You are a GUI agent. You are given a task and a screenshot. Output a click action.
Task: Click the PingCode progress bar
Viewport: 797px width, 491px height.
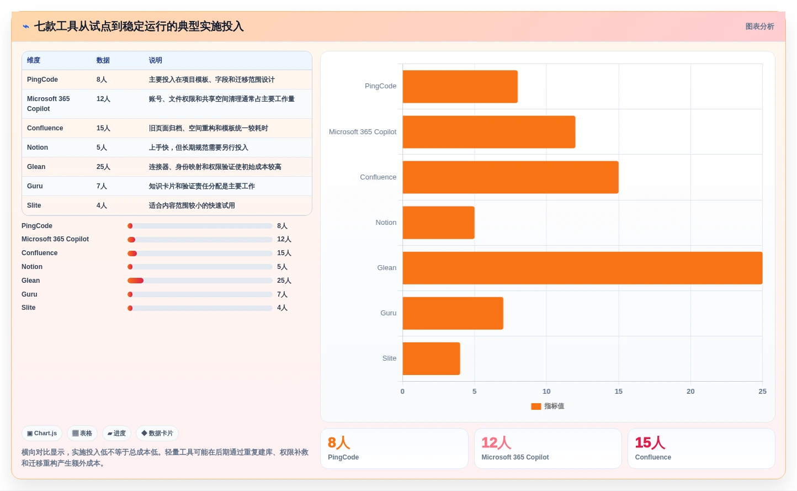point(200,226)
